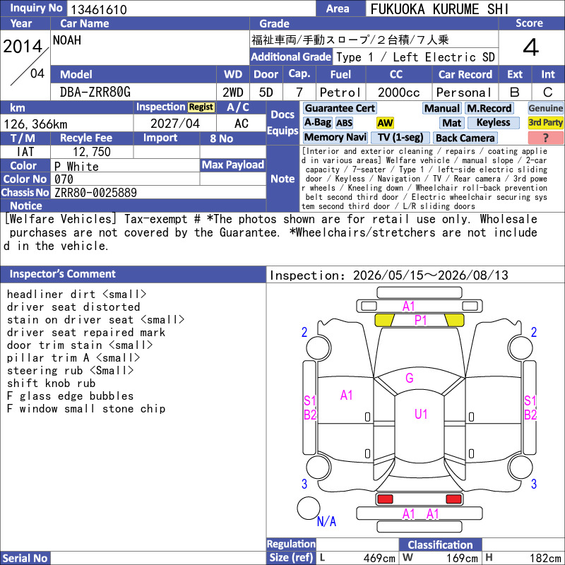Click Type 1 / Left Electric SD

(x=415, y=57)
